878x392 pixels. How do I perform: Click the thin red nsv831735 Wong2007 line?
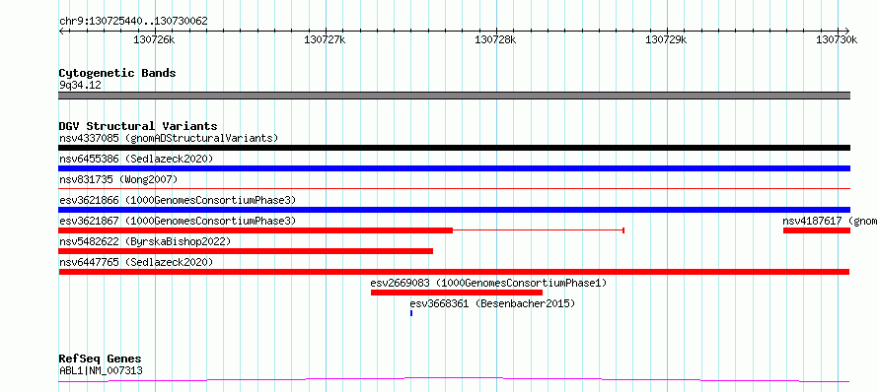(x=454, y=189)
